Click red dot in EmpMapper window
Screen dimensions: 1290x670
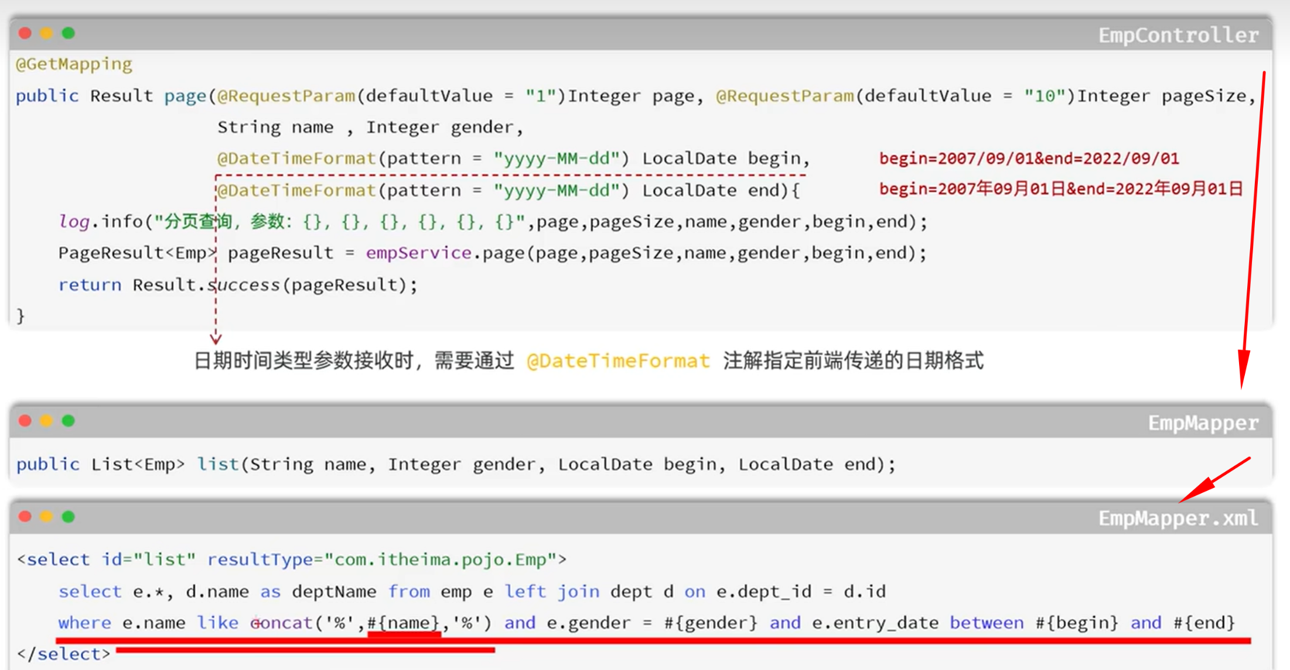pos(25,421)
